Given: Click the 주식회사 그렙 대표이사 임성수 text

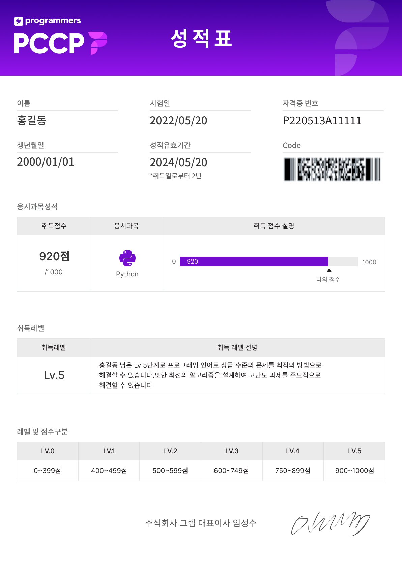Looking at the screenshot, I should pos(201,523).
